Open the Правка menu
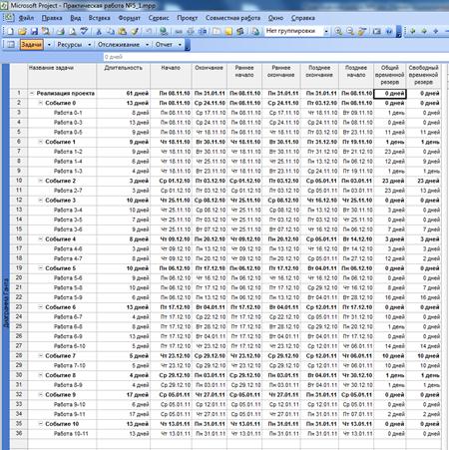 (x=52, y=18)
